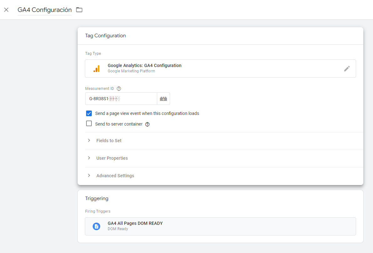
Task: Uncheck Send a page view event checkbox
Action: coord(89,113)
